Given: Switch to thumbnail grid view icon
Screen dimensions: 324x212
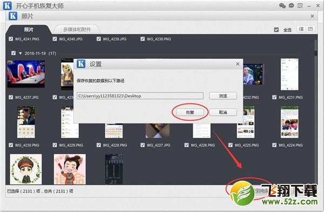Looking at the screenshot, I should (x=310, y=29).
